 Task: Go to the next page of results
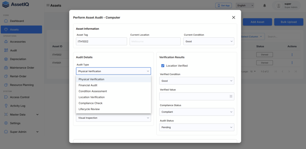[x=289, y=72]
